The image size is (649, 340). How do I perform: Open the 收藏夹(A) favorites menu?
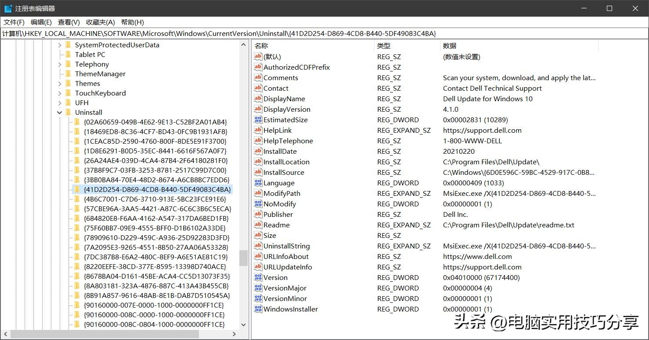(100, 22)
